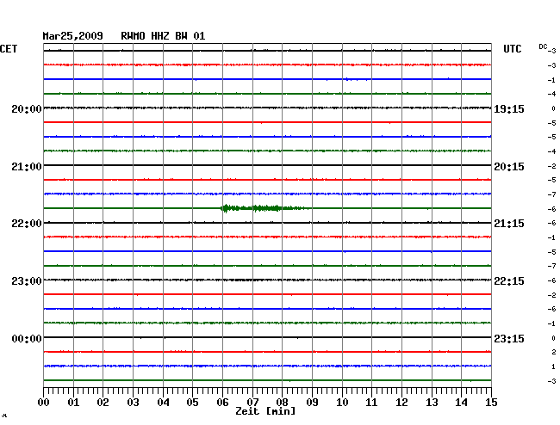Click the 21:00 CET time label

[x=27, y=167]
